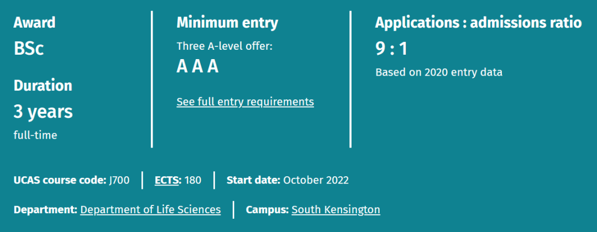Click the 180 ECTS credit value
The height and width of the screenshot is (232, 597).
[192, 180]
